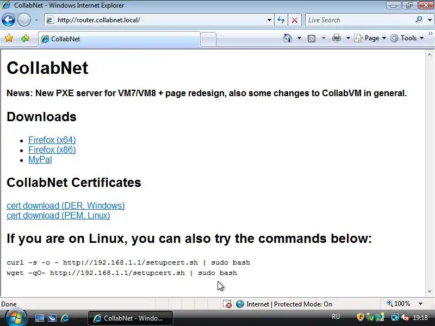Expand the feeds dropdown arrow
The image size is (435, 326).
point(324,38)
